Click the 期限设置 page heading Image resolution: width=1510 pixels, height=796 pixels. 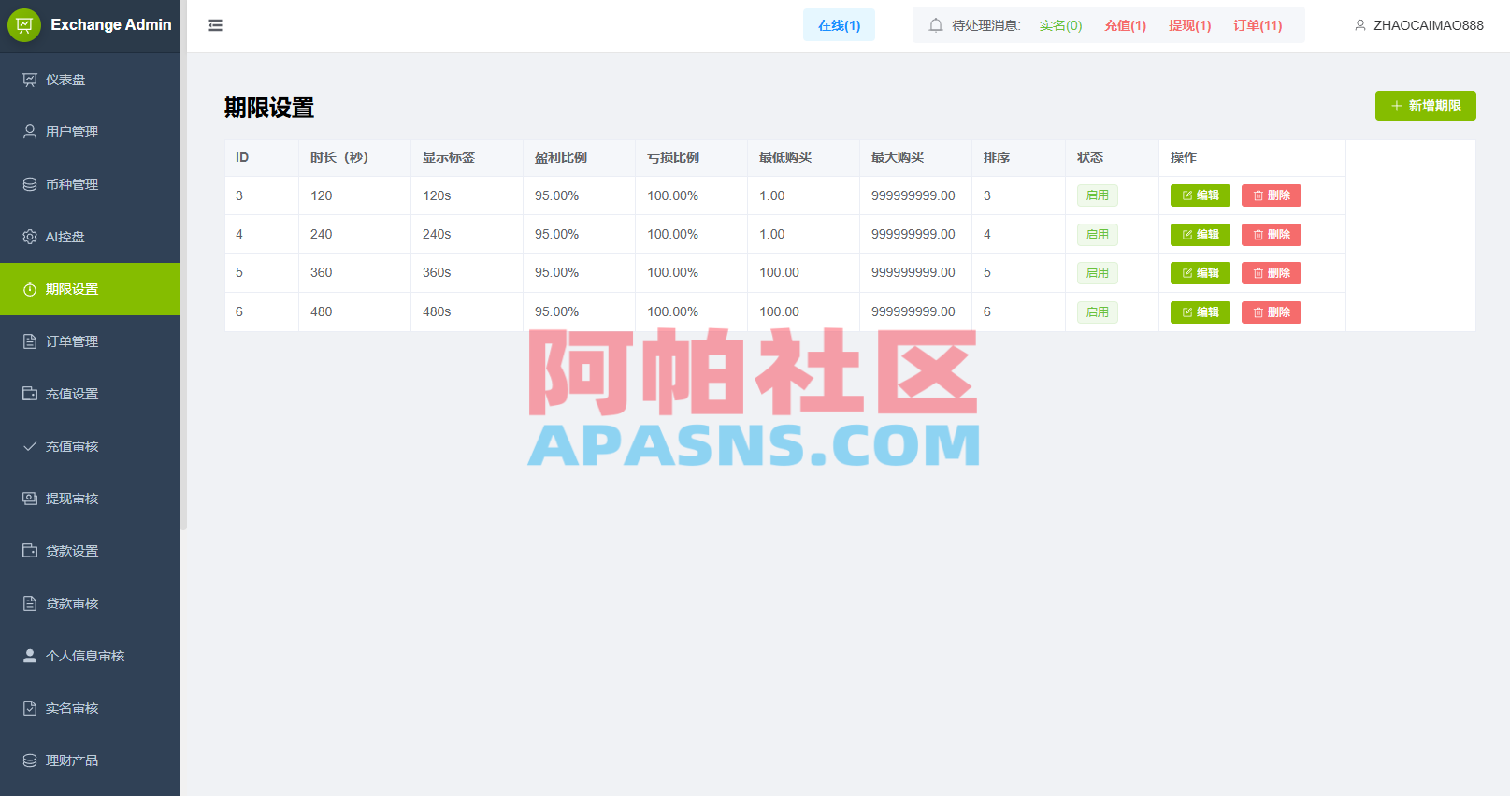point(269,108)
